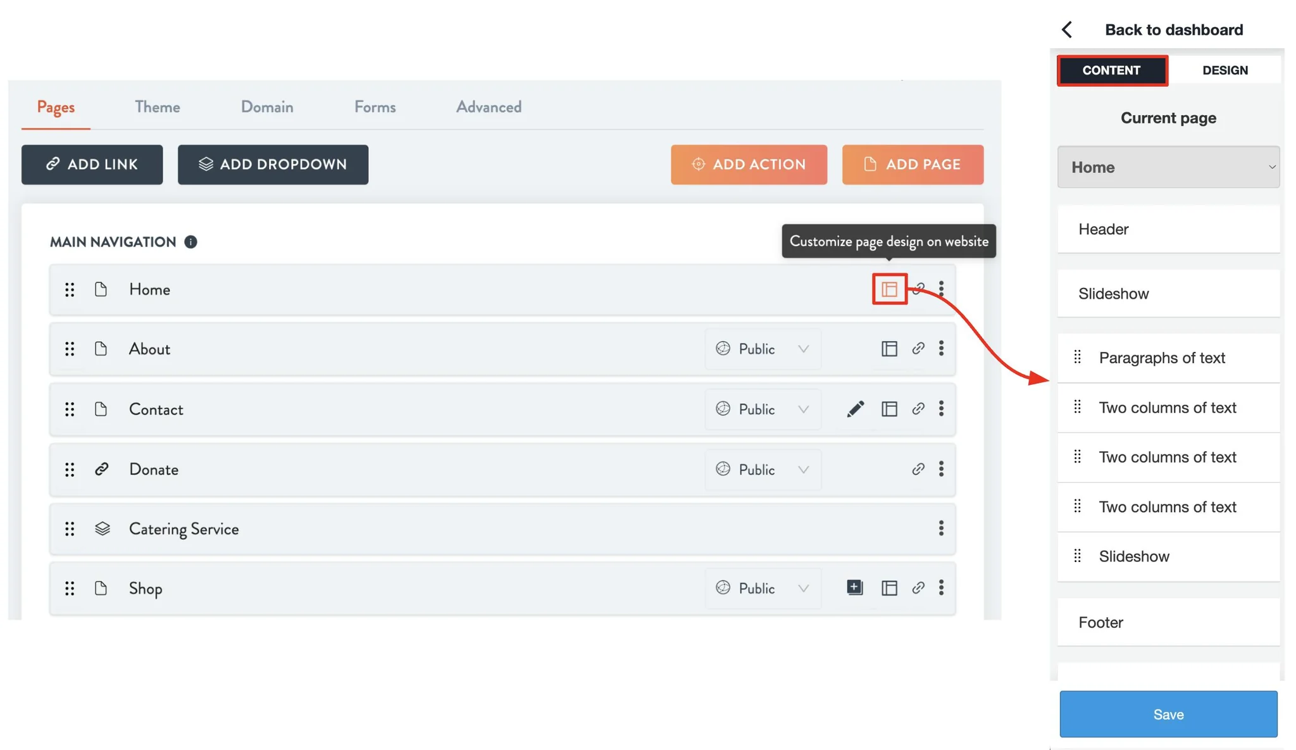The width and height of the screenshot is (1296, 750).
Task: Click the blue Save button
Action: tap(1168, 714)
